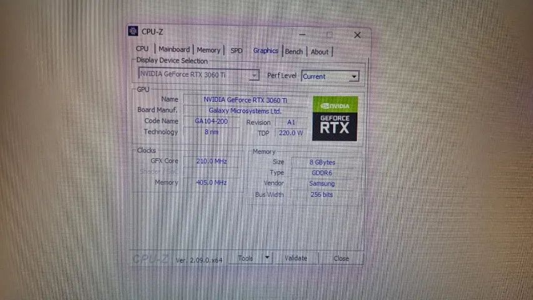Click the Tools button
The height and width of the screenshot is (300, 533).
tap(246, 258)
